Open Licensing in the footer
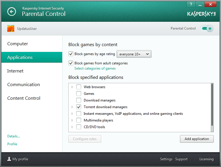221x167 pixels. point(206,159)
